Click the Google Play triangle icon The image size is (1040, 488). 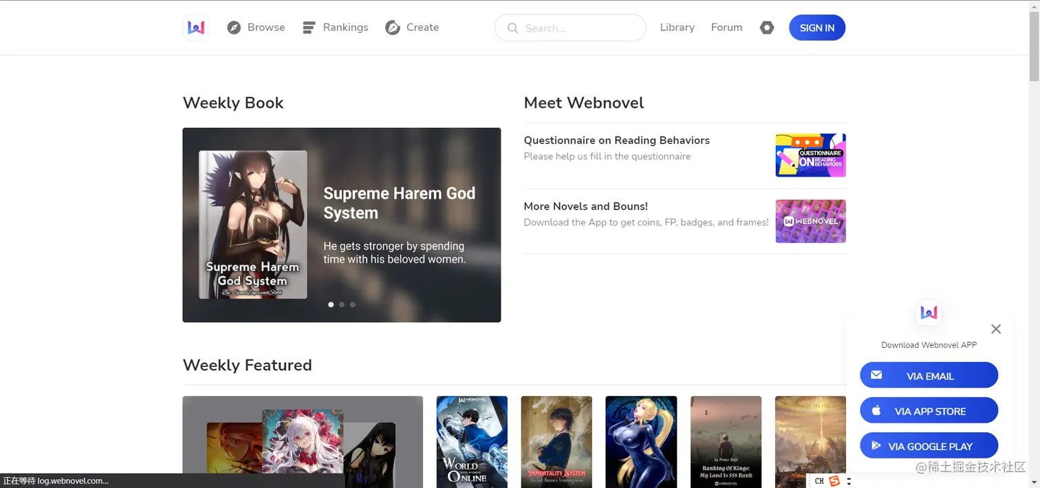876,445
